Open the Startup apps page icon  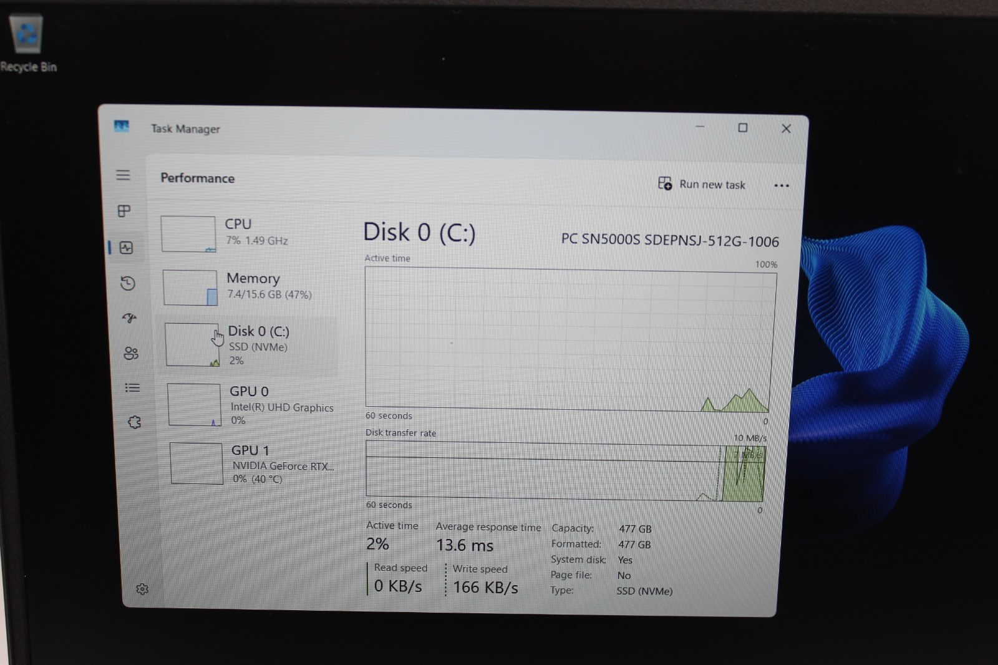click(129, 318)
